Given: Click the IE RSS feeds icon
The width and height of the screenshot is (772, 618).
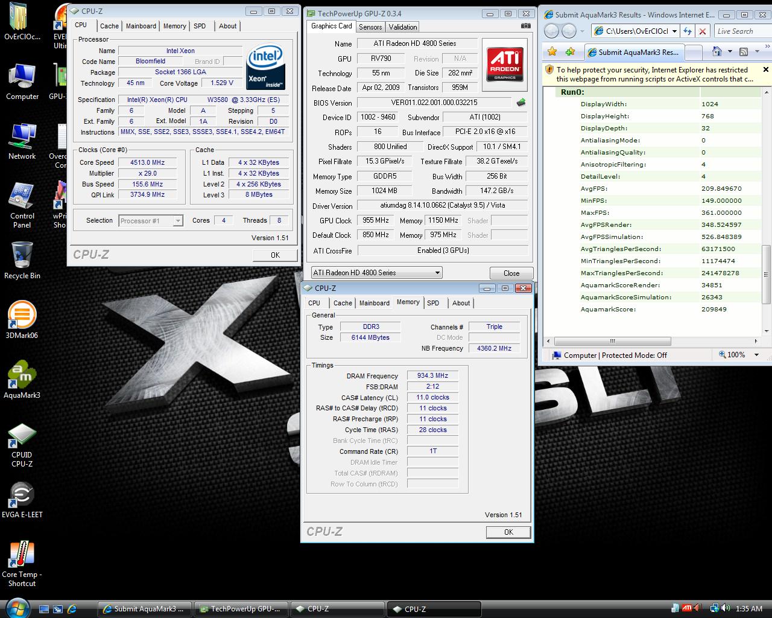Looking at the screenshot, I should [744, 52].
